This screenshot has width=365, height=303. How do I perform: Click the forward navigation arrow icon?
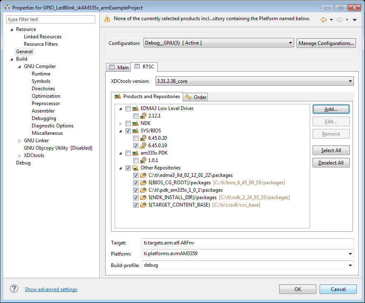coord(339,20)
